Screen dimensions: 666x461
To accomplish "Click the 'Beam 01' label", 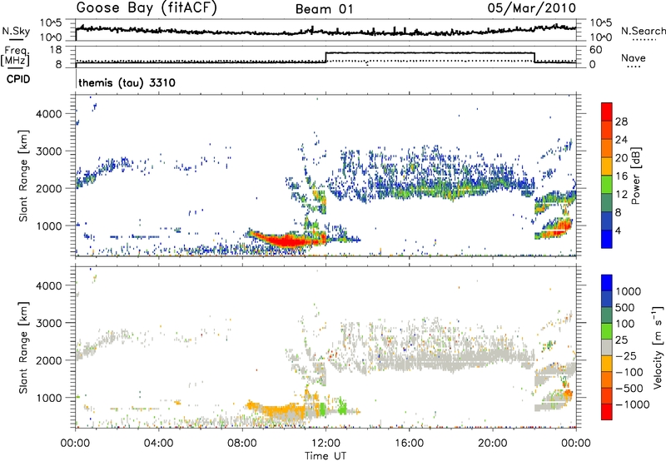I will pyautogui.click(x=325, y=9).
